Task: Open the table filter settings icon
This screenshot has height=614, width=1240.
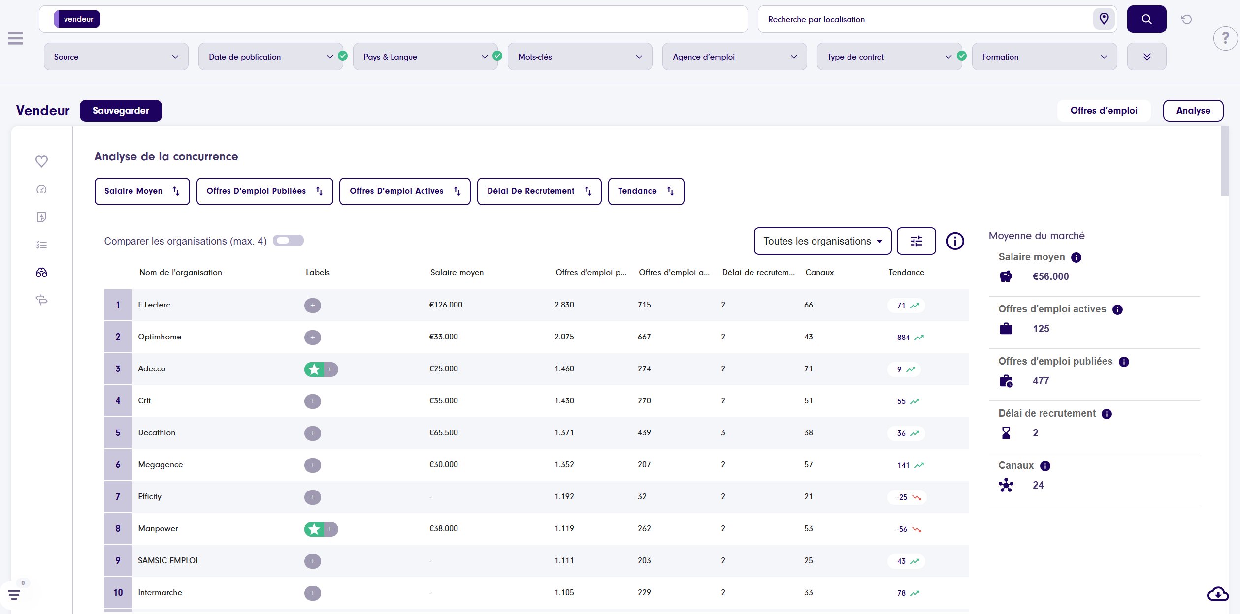Action: (x=916, y=241)
